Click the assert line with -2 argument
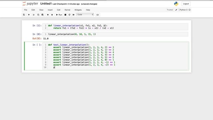213x120 pixels. pos(84,65)
